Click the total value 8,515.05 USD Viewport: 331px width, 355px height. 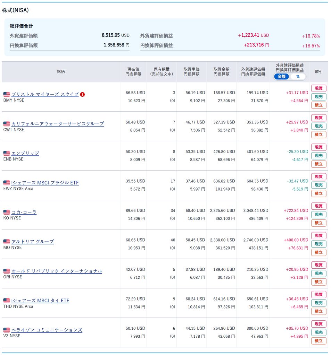[x=115, y=35]
